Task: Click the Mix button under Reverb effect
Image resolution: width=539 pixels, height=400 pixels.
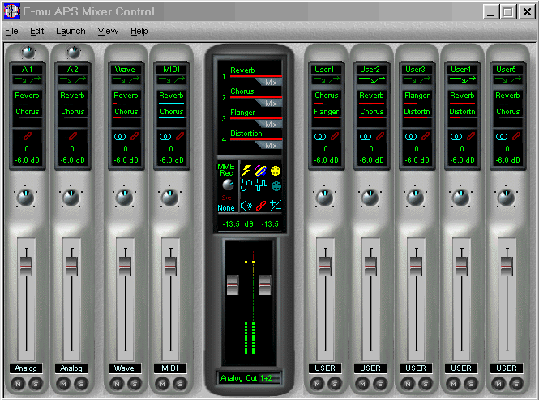Action: pos(269,82)
